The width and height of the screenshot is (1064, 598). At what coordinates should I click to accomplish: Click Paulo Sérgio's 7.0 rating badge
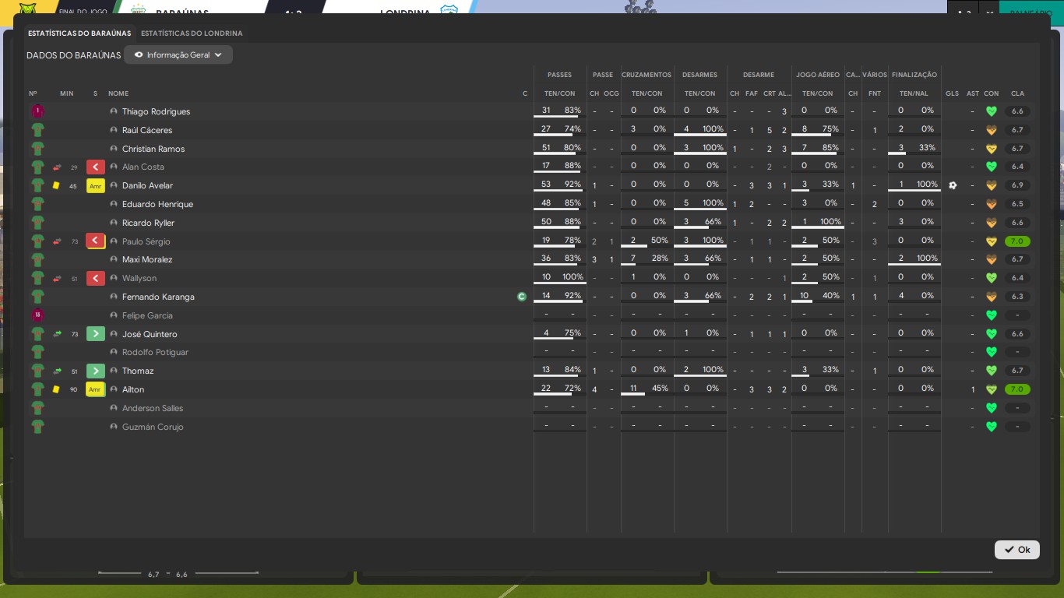point(1017,241)
